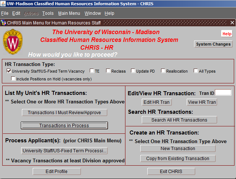Open the Tools menu
Image resolution: width=236 pixels, height=179 pixels.
pyautogui.click(x=48, y=13)
